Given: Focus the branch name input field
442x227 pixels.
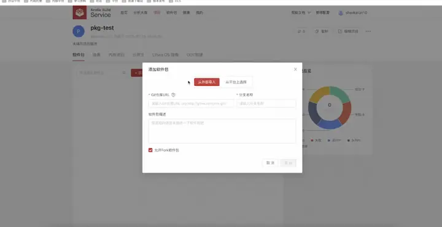Looking at the screenshot, I should coord(266,103).
